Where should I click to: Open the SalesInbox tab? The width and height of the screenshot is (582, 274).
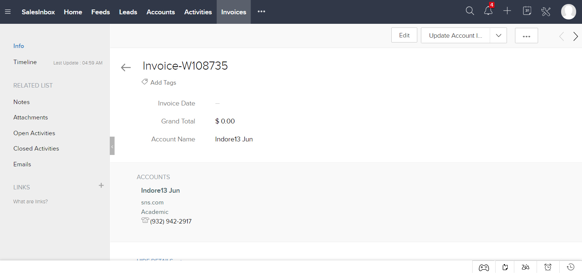[38, 12]
